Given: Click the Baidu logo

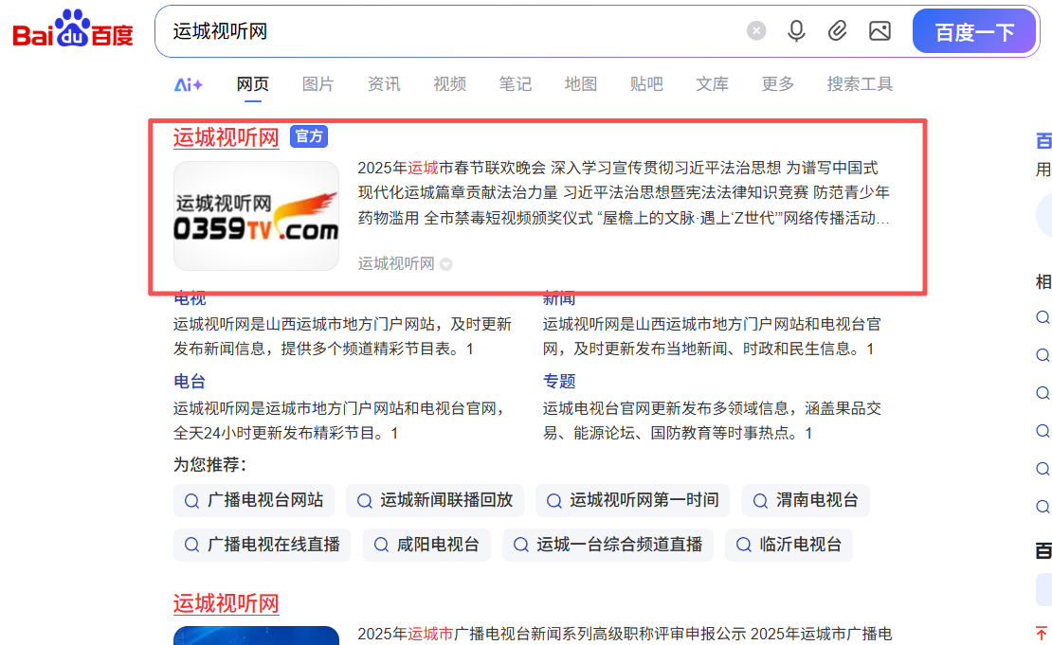Looking at the screenshot, I should (71, 28).
